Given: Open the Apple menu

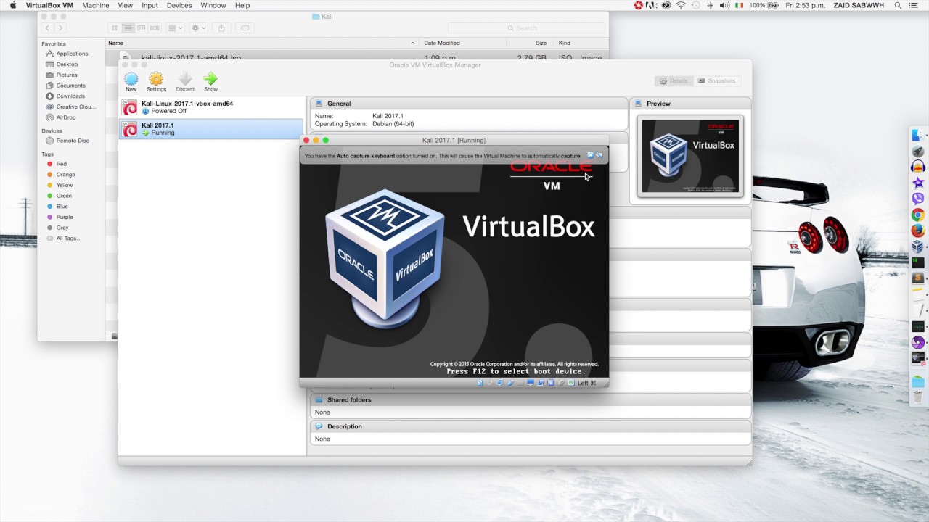Looking at the screenshot, I should point(12,5).
